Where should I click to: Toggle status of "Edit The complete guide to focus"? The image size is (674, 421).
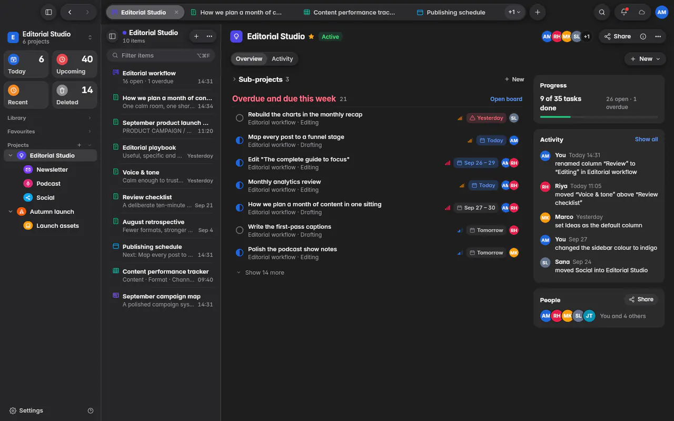click(240, 163)
